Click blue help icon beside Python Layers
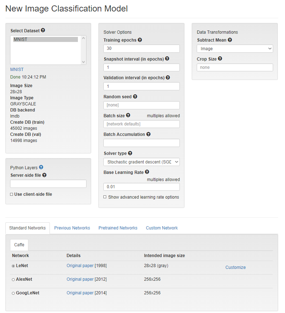285x313 pixels. click(x=41, y=167)
